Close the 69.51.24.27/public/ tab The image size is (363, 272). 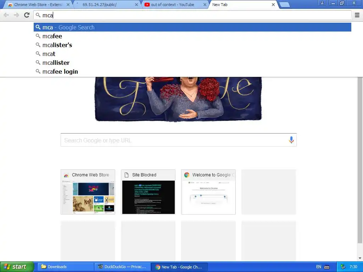136,5
